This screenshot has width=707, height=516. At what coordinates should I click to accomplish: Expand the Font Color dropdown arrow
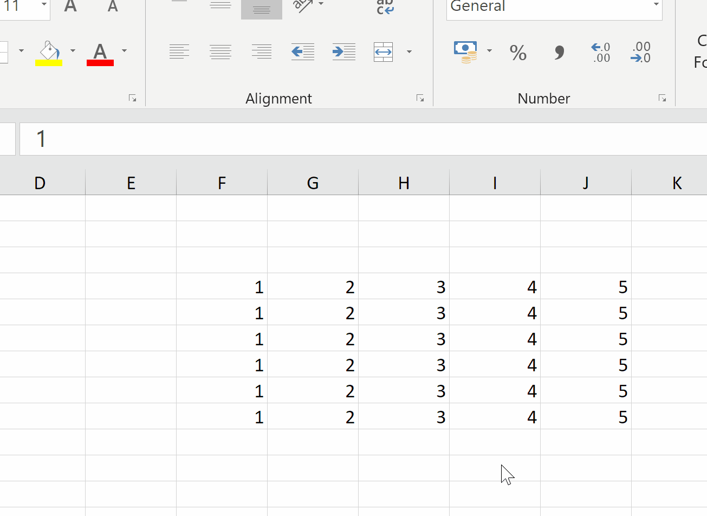[124, 51]
